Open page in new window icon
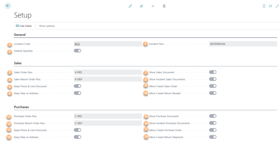Image resolution: width=280 pixels, height=157 pixels. [270, 6]
